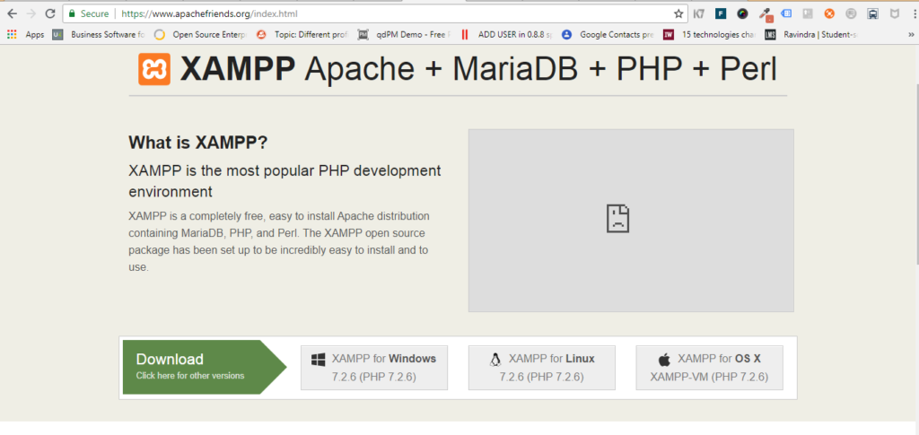
Task: Open 'Topic: Different profi' bookmark
Action: point(302,35)
